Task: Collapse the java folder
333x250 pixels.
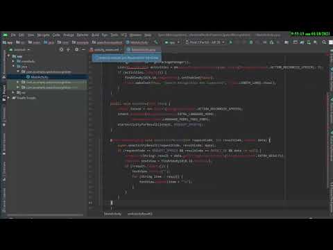Action: click(13, 67)
